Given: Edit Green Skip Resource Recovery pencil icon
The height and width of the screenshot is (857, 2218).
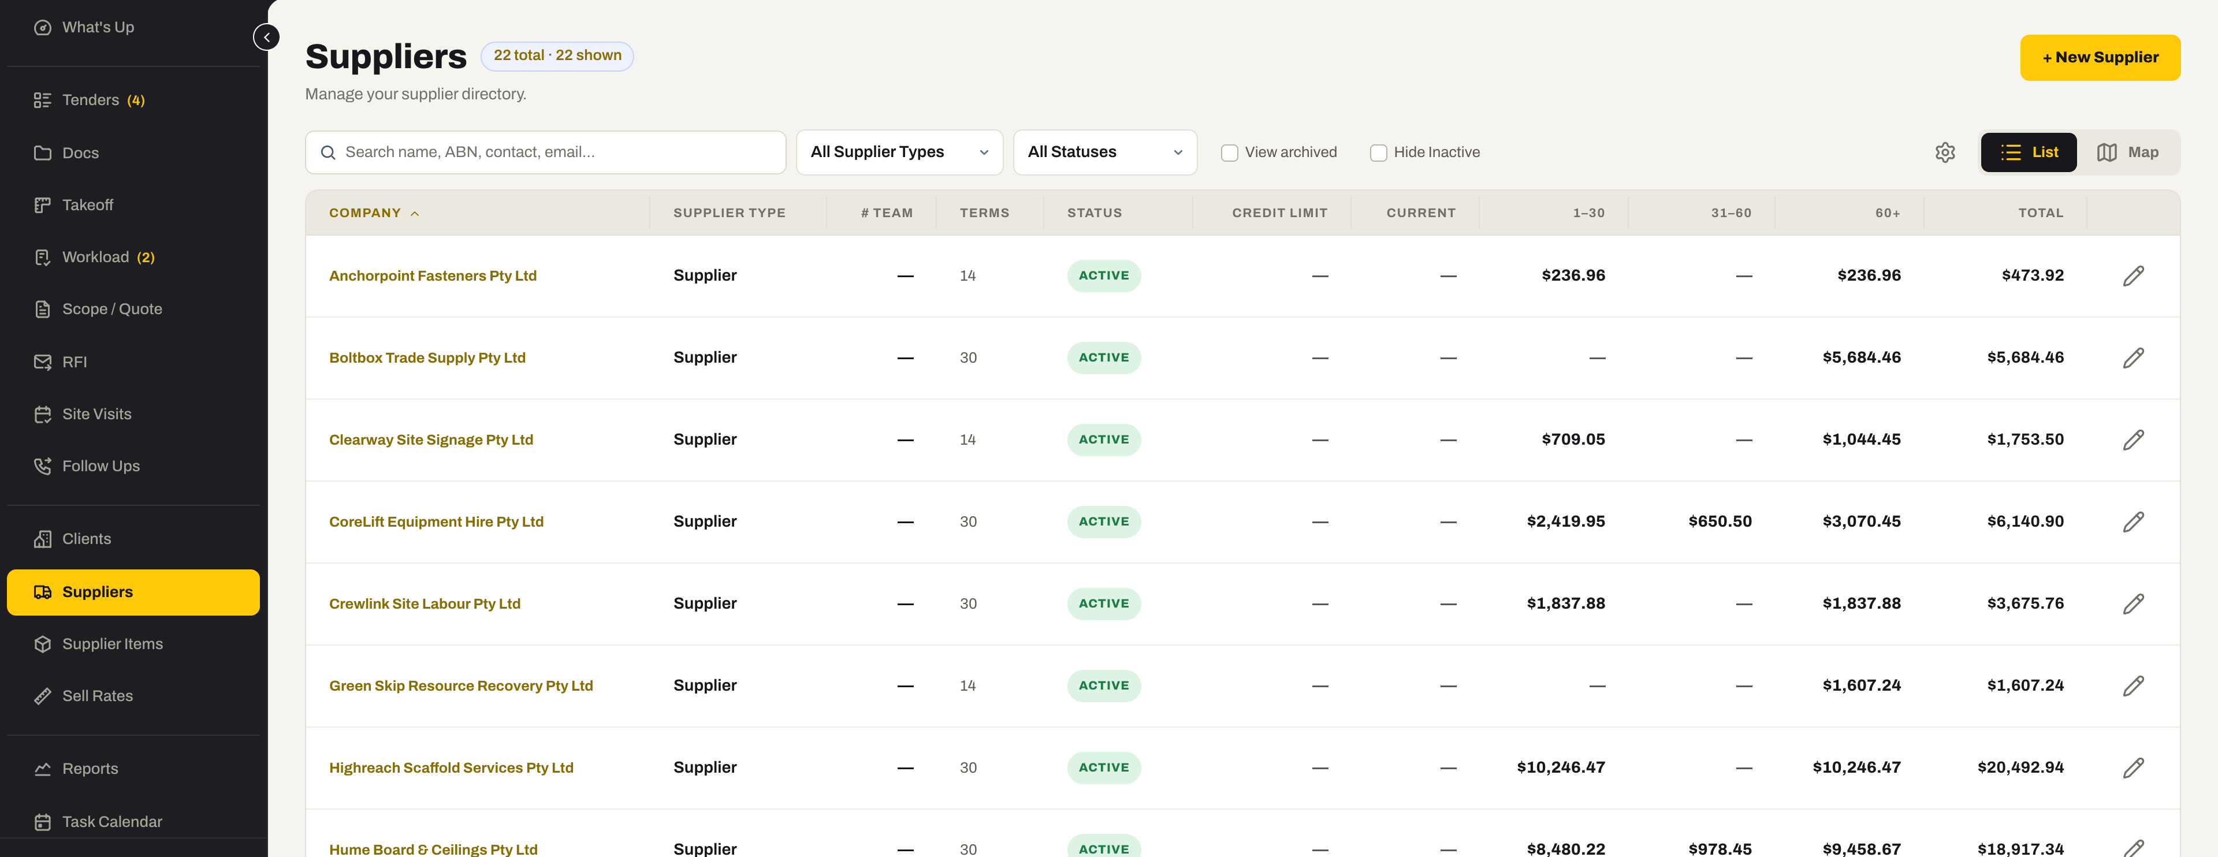Looking at the screenshot, I should tap(2133, 685).
